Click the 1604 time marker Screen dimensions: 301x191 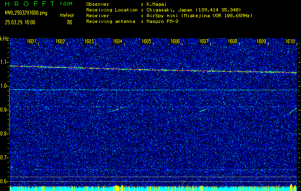[x=118, y=42]
